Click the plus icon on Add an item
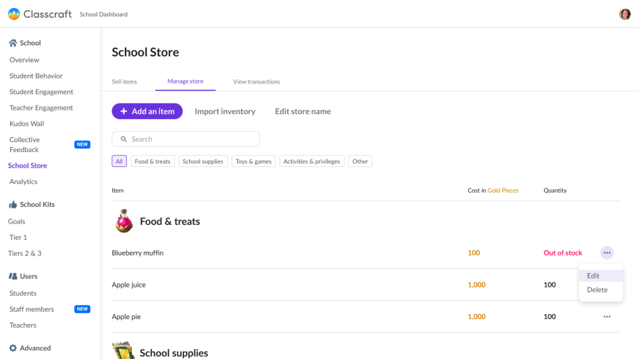 (x=124, y=111)
